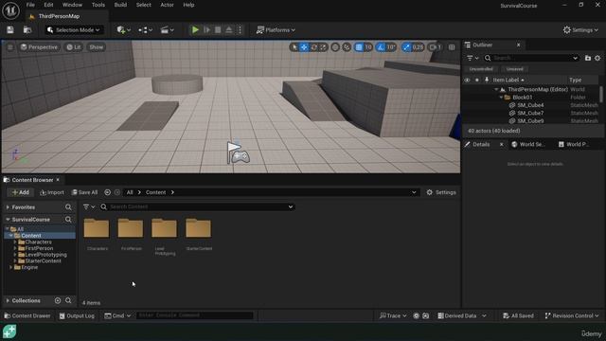The height and width of the screenshot is (341, 606).
Task: Open the Content Drawer
Action: click(x=27, y=315)
